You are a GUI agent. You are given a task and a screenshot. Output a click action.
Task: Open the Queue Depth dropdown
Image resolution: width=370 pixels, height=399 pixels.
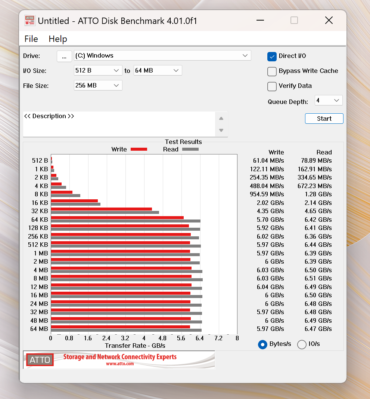[329, 100]
